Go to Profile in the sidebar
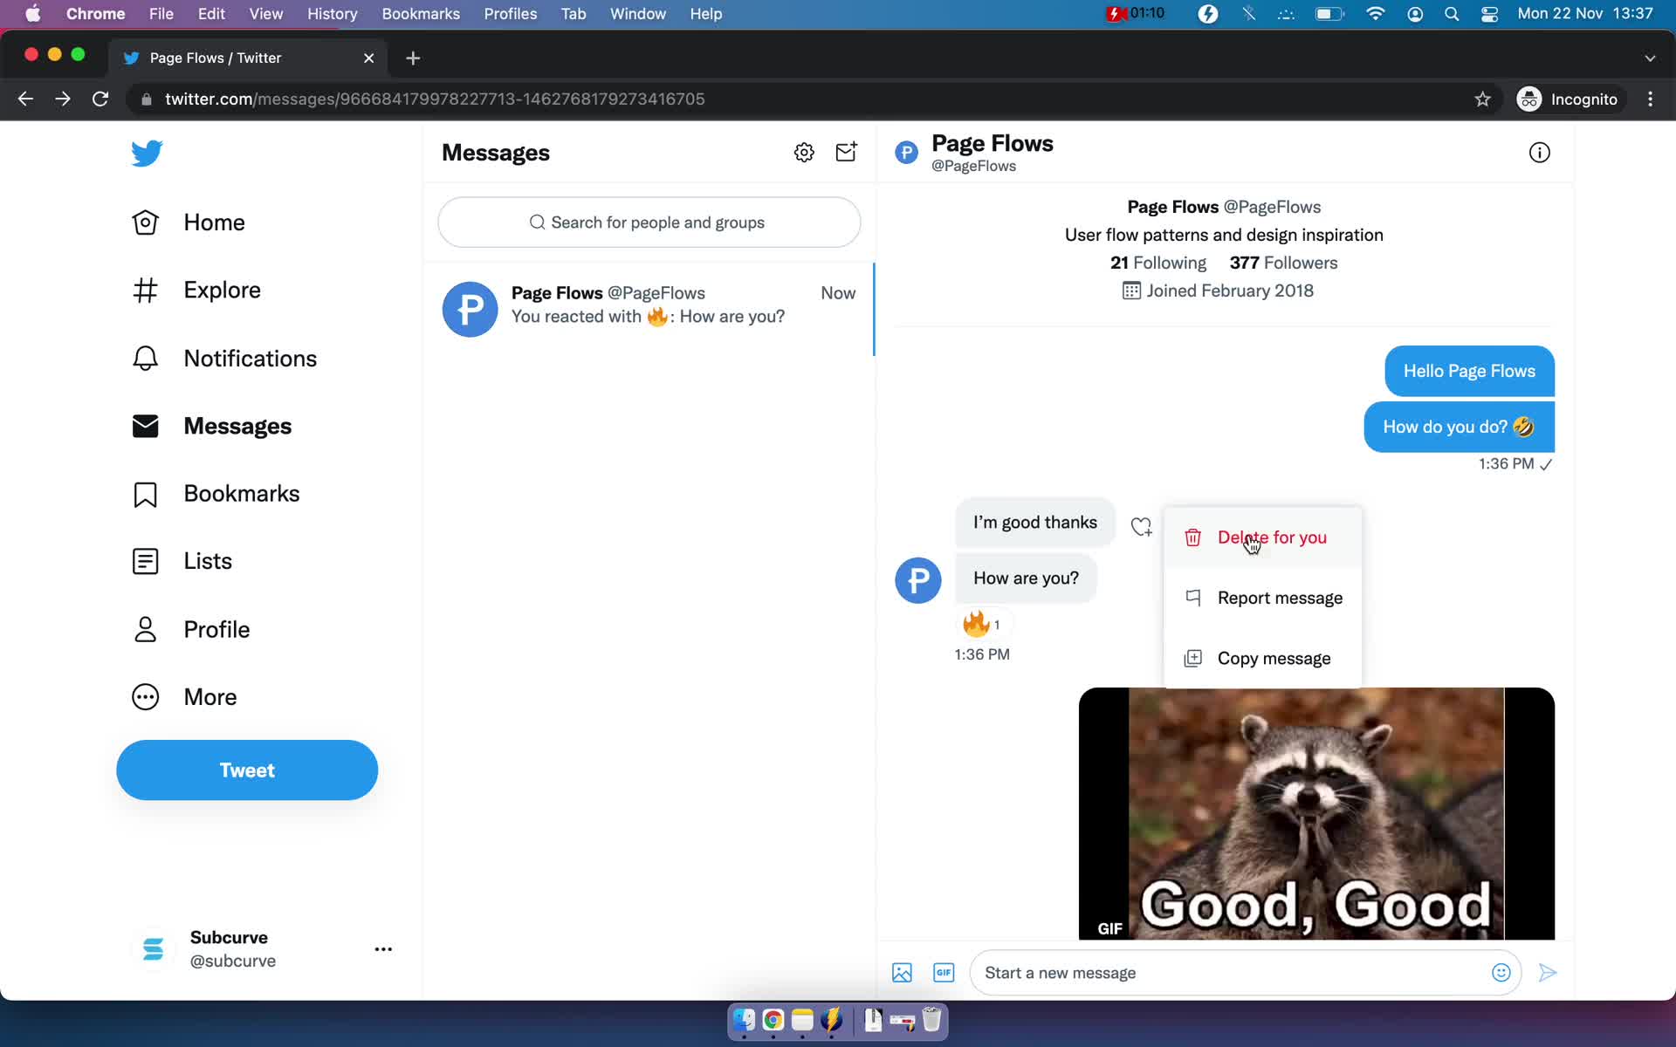 click(x=190, y=629)
